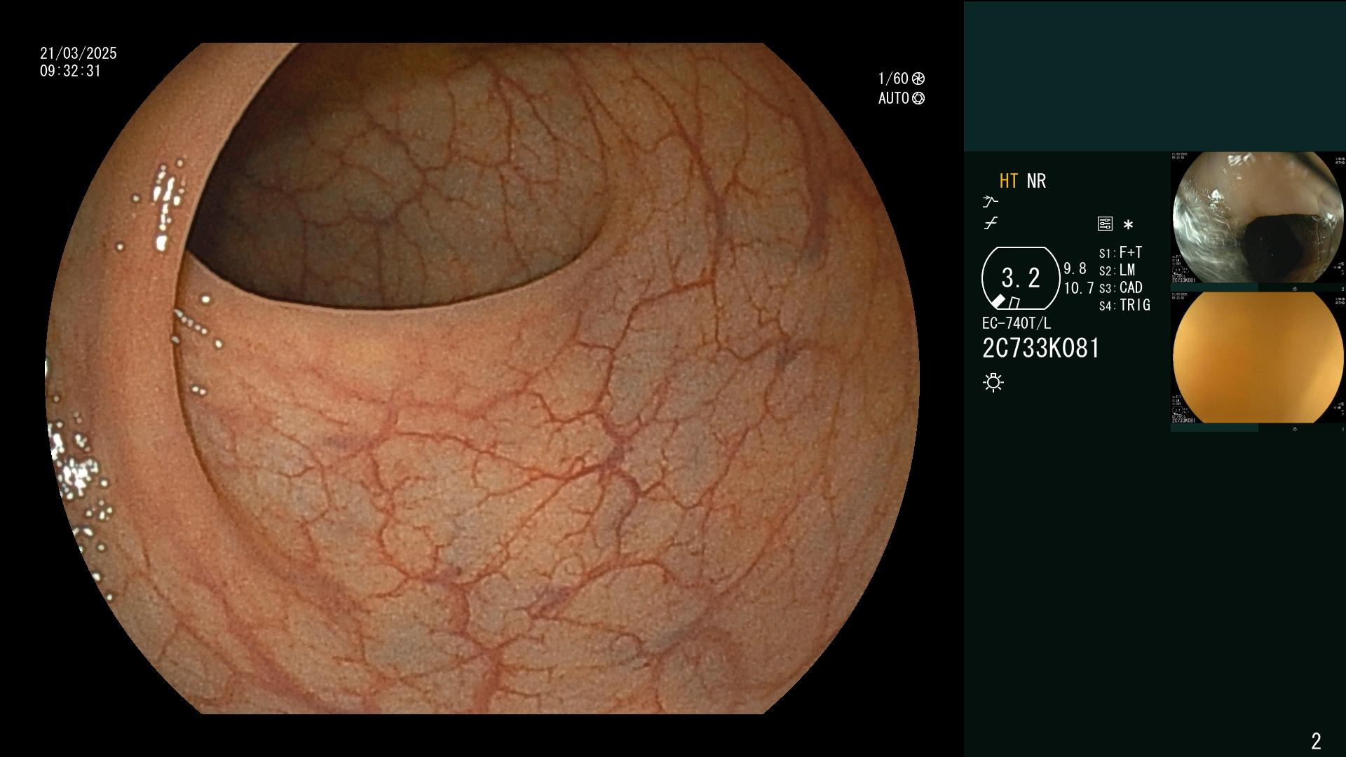Screen dimensions: 1346x757
Task: Click the crossed-curve icon above the gauge
Action: (991, 224)
